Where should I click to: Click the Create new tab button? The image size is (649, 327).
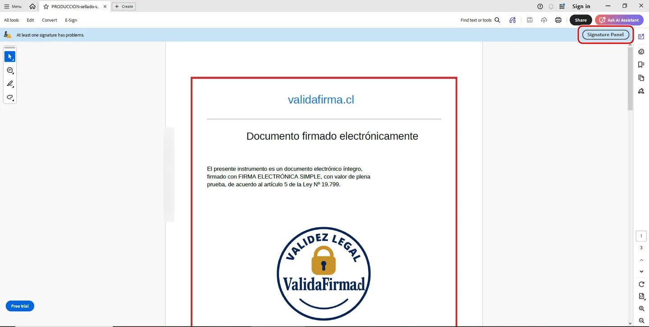pyautogui.click(x=124, y=6)
